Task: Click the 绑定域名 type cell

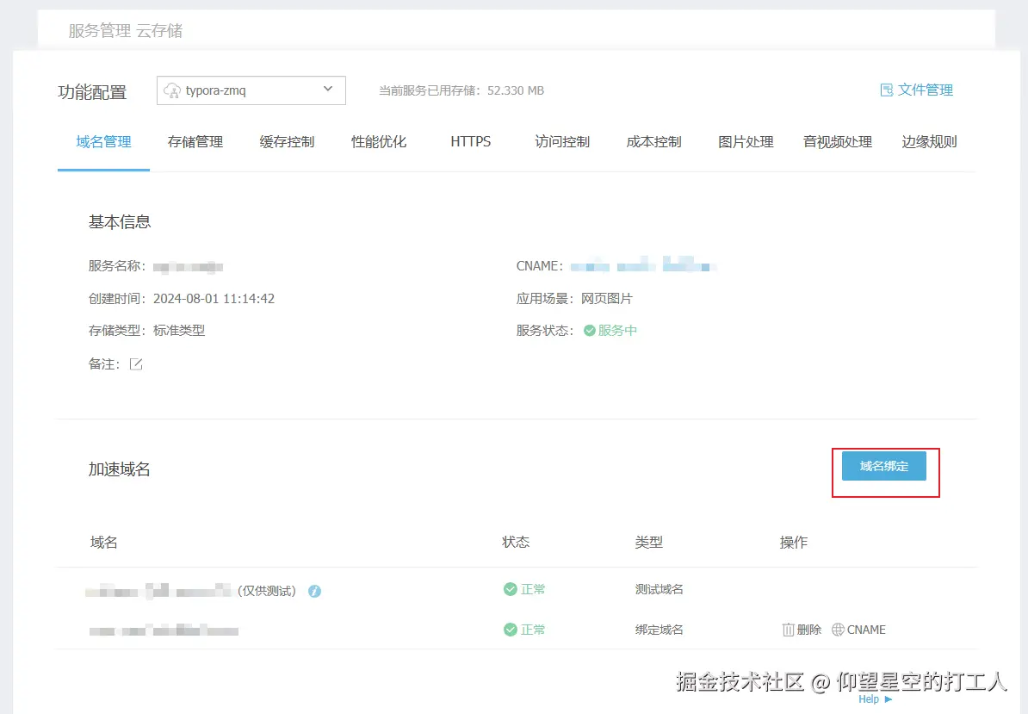Action: [659, 630]
